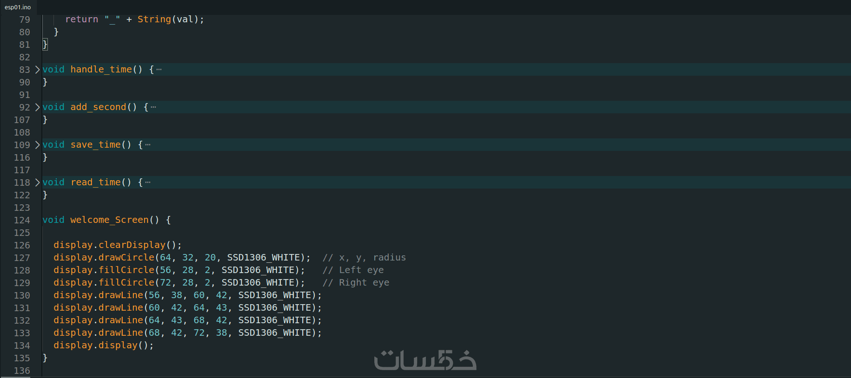Expand the folded handle_time function chevron
Image resolution: width=851 pixels, height=378 pixels.
coord(38,70)
